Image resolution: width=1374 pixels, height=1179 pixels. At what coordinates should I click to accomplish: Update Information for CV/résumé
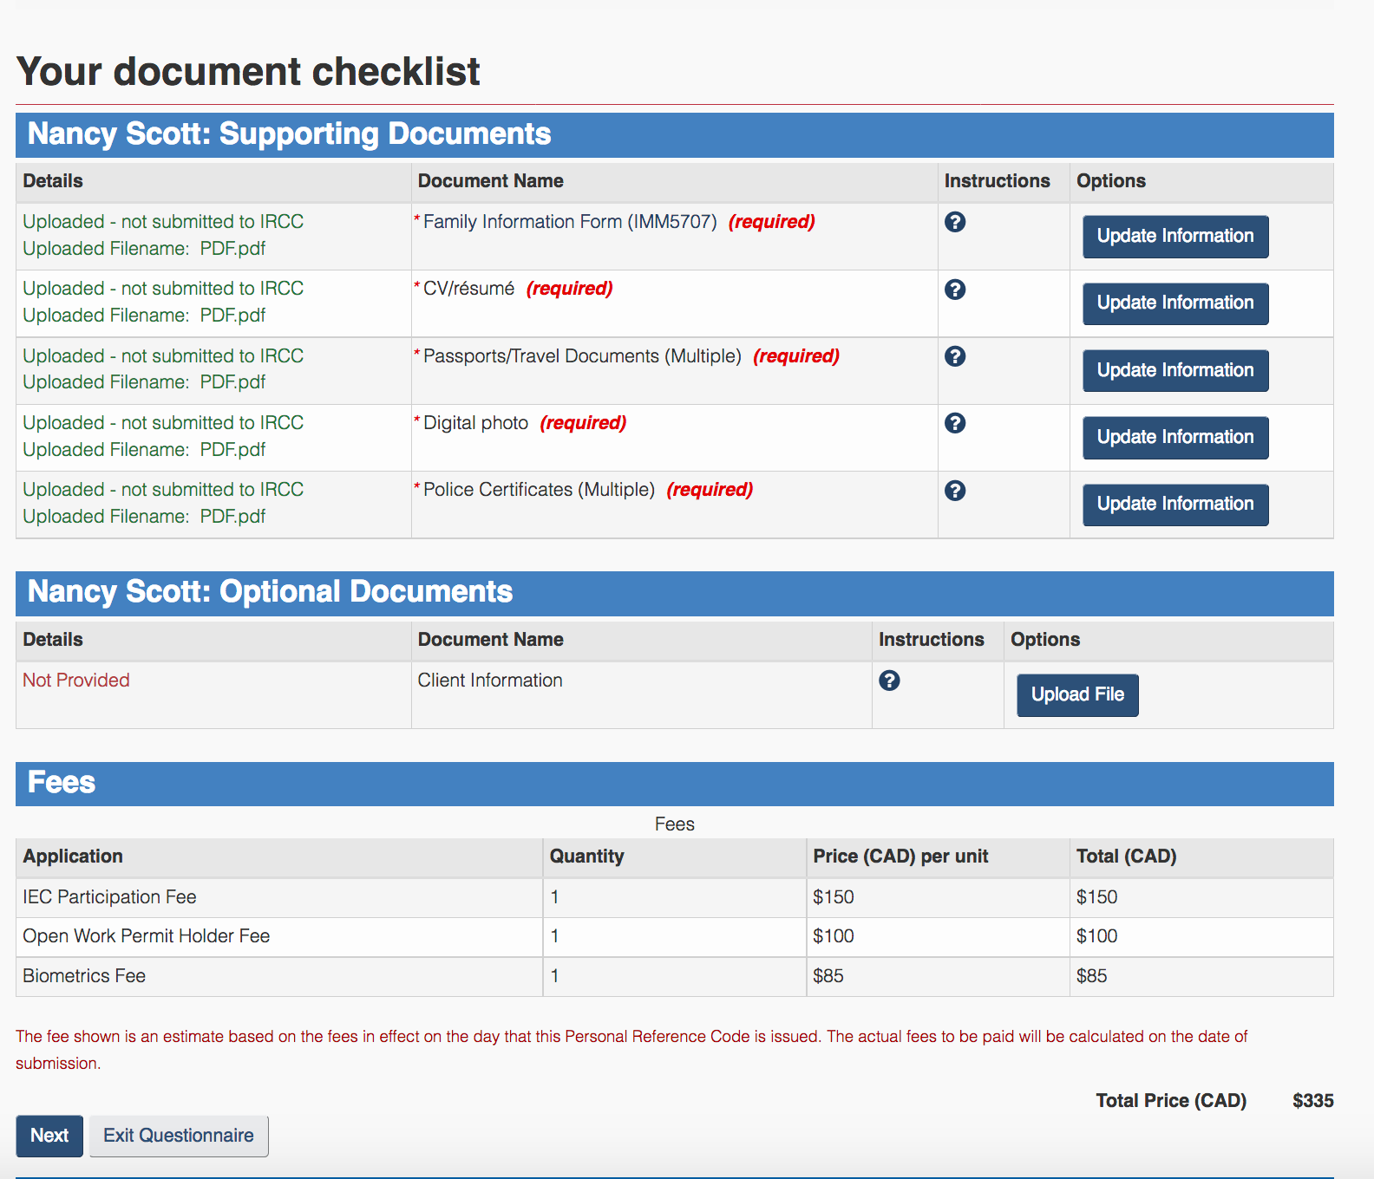click(x=1175, y=303)
